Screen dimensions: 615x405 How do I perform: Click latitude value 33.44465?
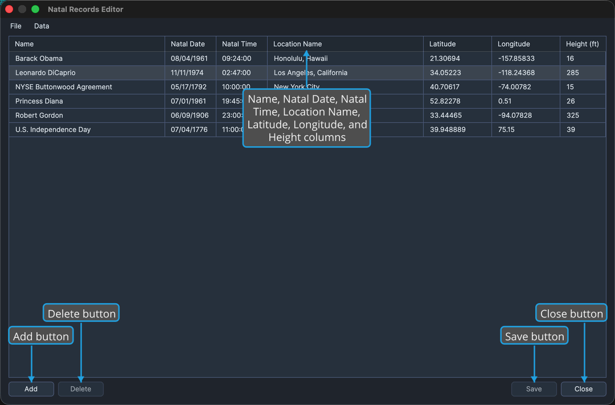tap(457, 115)
